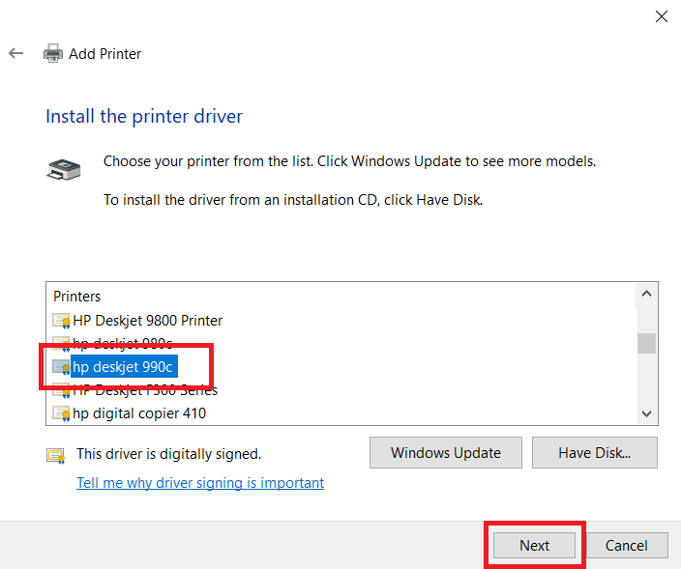
Task: Click driver icon for hp deskjet 990c
Action: point(61,367)
